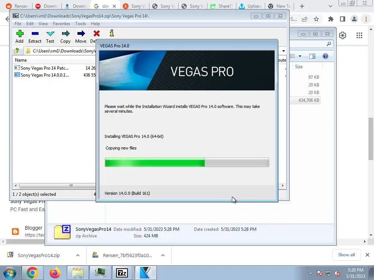Image resolution: width=374 pixels, height=280 pixels.
Task: Open Rensen_7bf5623f0a10 download item
Action: point(127,255)
